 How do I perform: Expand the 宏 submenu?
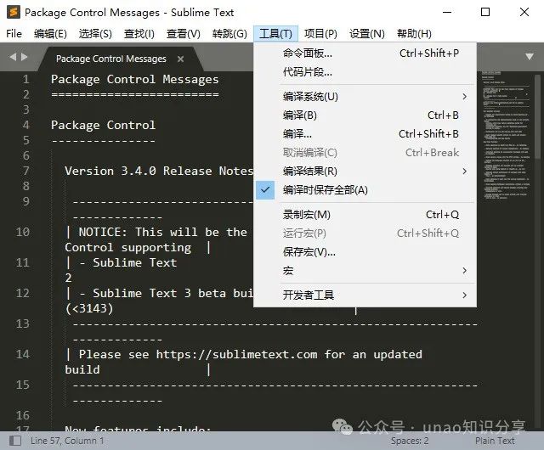pyautogui.click(x=365, y=271)
